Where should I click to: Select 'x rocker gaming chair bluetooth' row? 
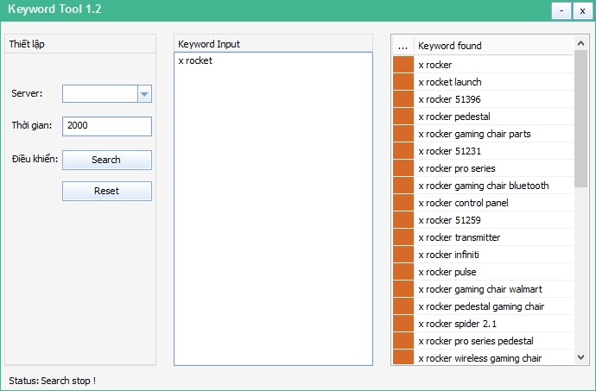[x=483, y=186]
